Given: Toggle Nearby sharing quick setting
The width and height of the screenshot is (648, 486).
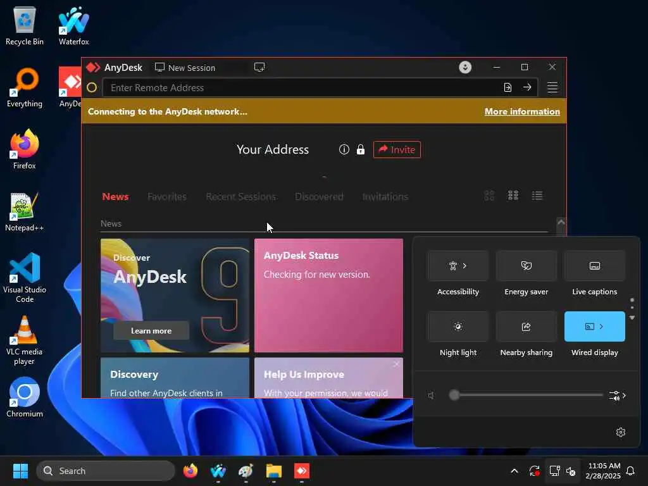Looking at the screenshot, I should (526, 327).
